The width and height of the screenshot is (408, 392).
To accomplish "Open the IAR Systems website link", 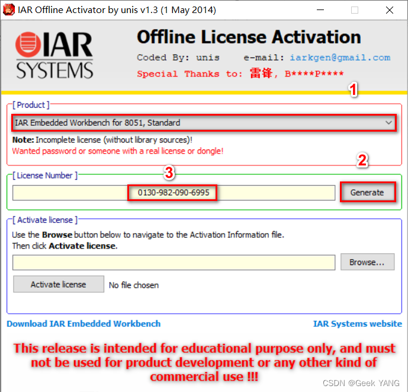I will click(358, 324).
